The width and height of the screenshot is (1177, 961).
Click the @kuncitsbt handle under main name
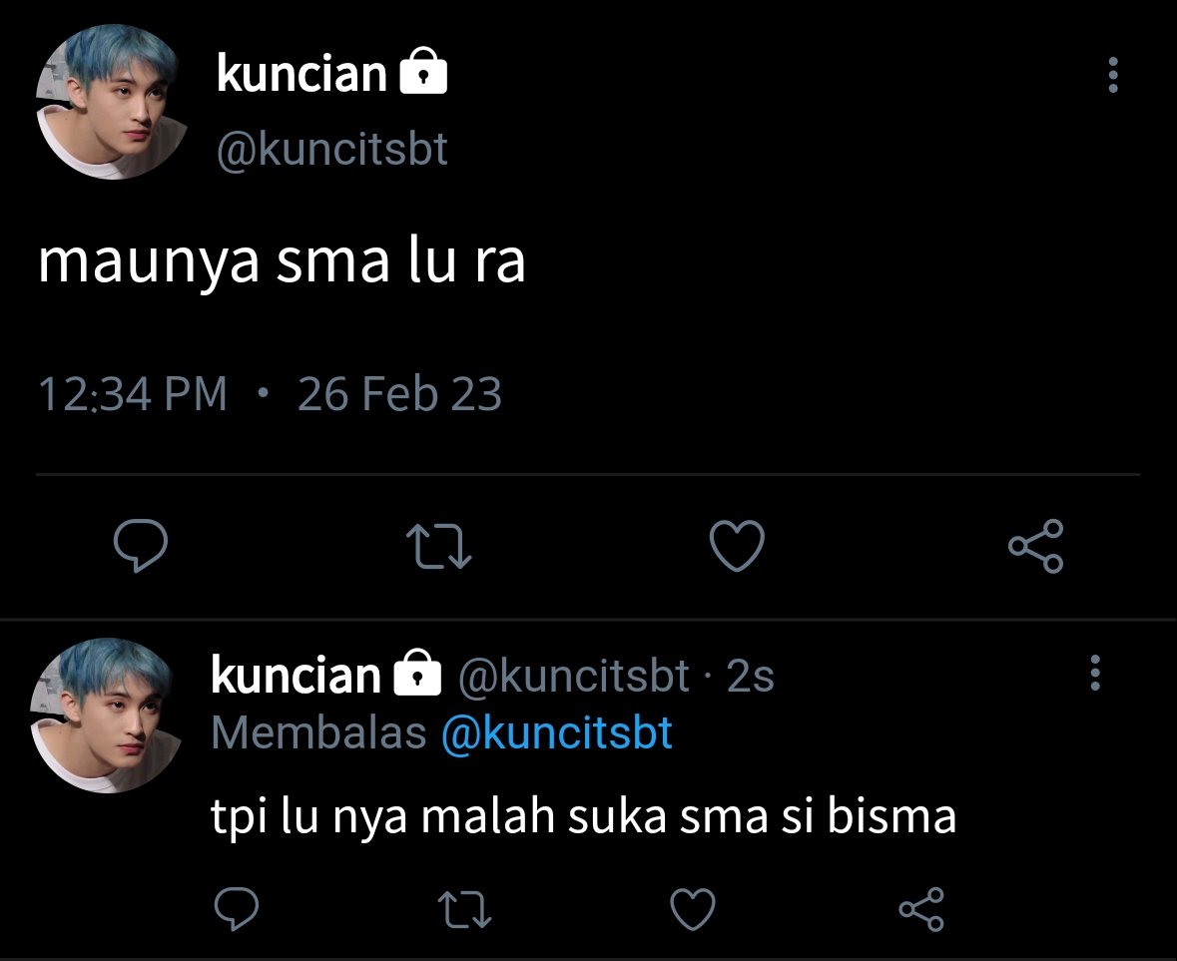(x=331, y=150)
